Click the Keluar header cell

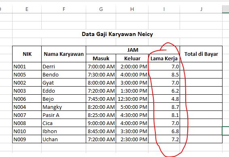pos(132,58)
